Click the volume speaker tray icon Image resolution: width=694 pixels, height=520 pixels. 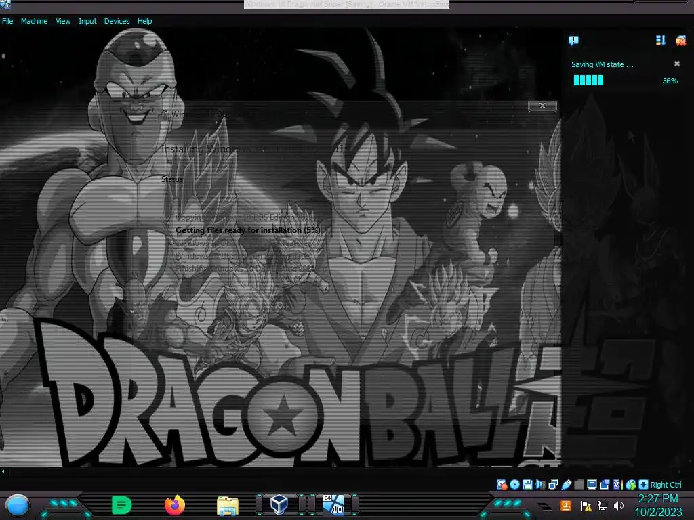tap(619, 505)
